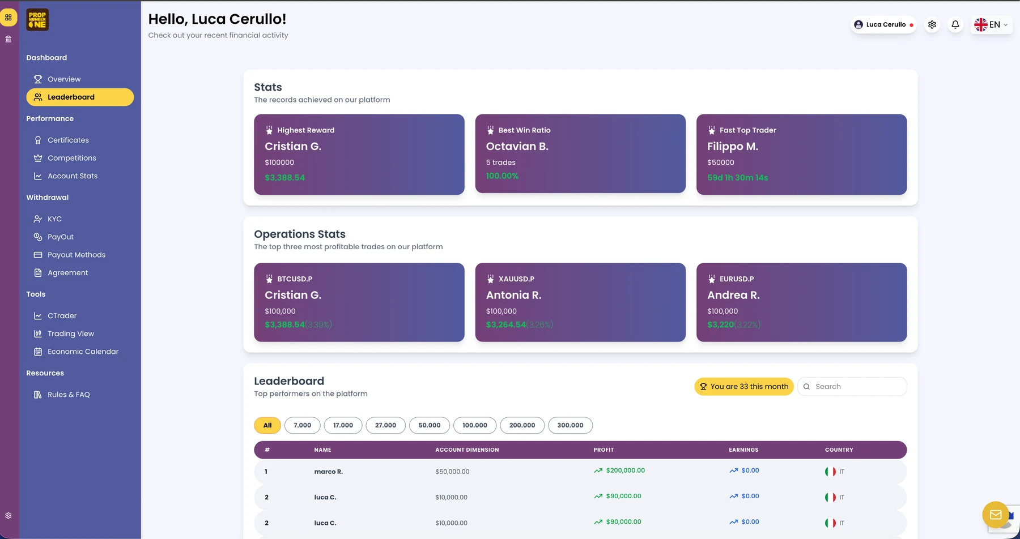
Task: Click the $200,000.00 profit value
Action: (626, 470)
